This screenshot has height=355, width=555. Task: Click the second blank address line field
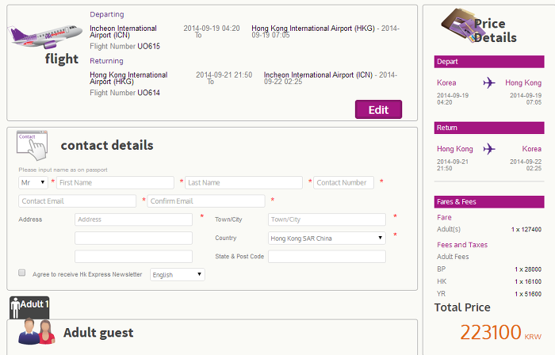133,238
